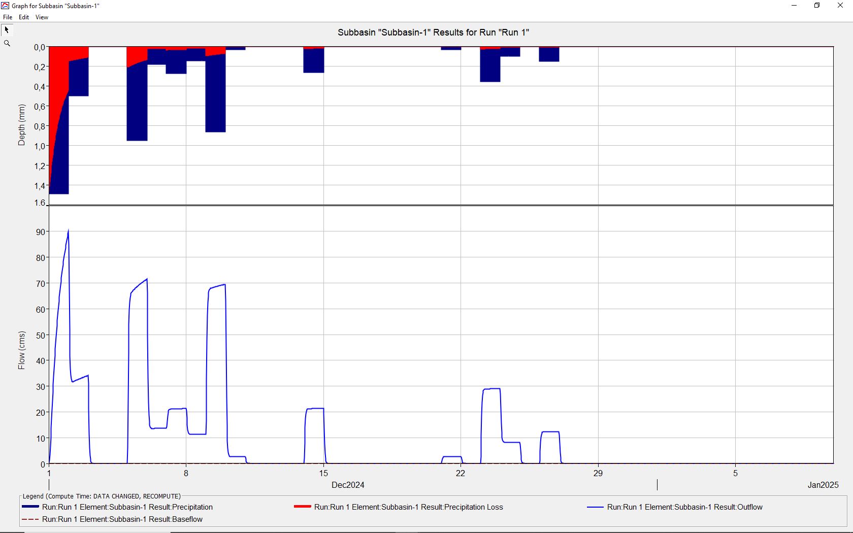Restore down the graph window
This screenshot has height=533, width=853.
(817, 6)
